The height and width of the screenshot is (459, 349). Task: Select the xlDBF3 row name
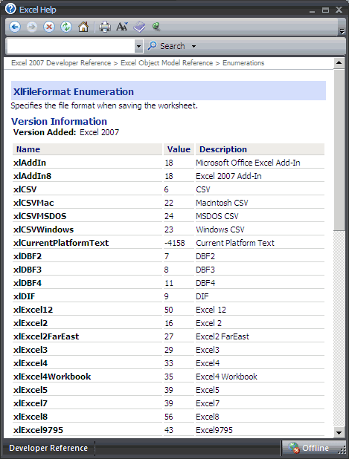coord(28,270)
